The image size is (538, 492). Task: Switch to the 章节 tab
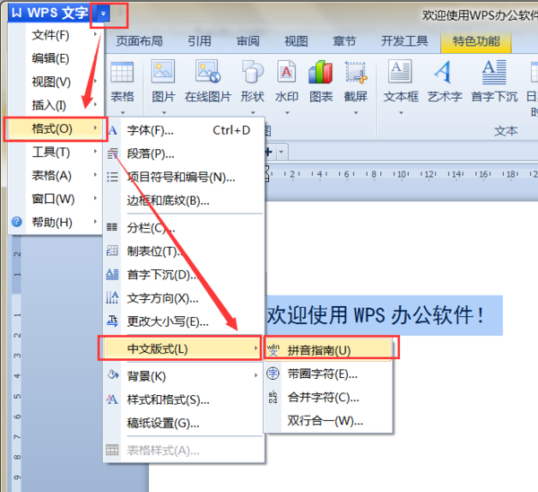[344, 41]
